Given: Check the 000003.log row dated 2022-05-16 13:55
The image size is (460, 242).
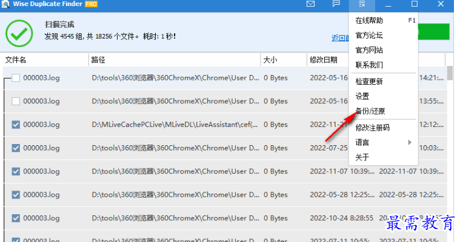Looking at the screenshot, I should (16, 102).
